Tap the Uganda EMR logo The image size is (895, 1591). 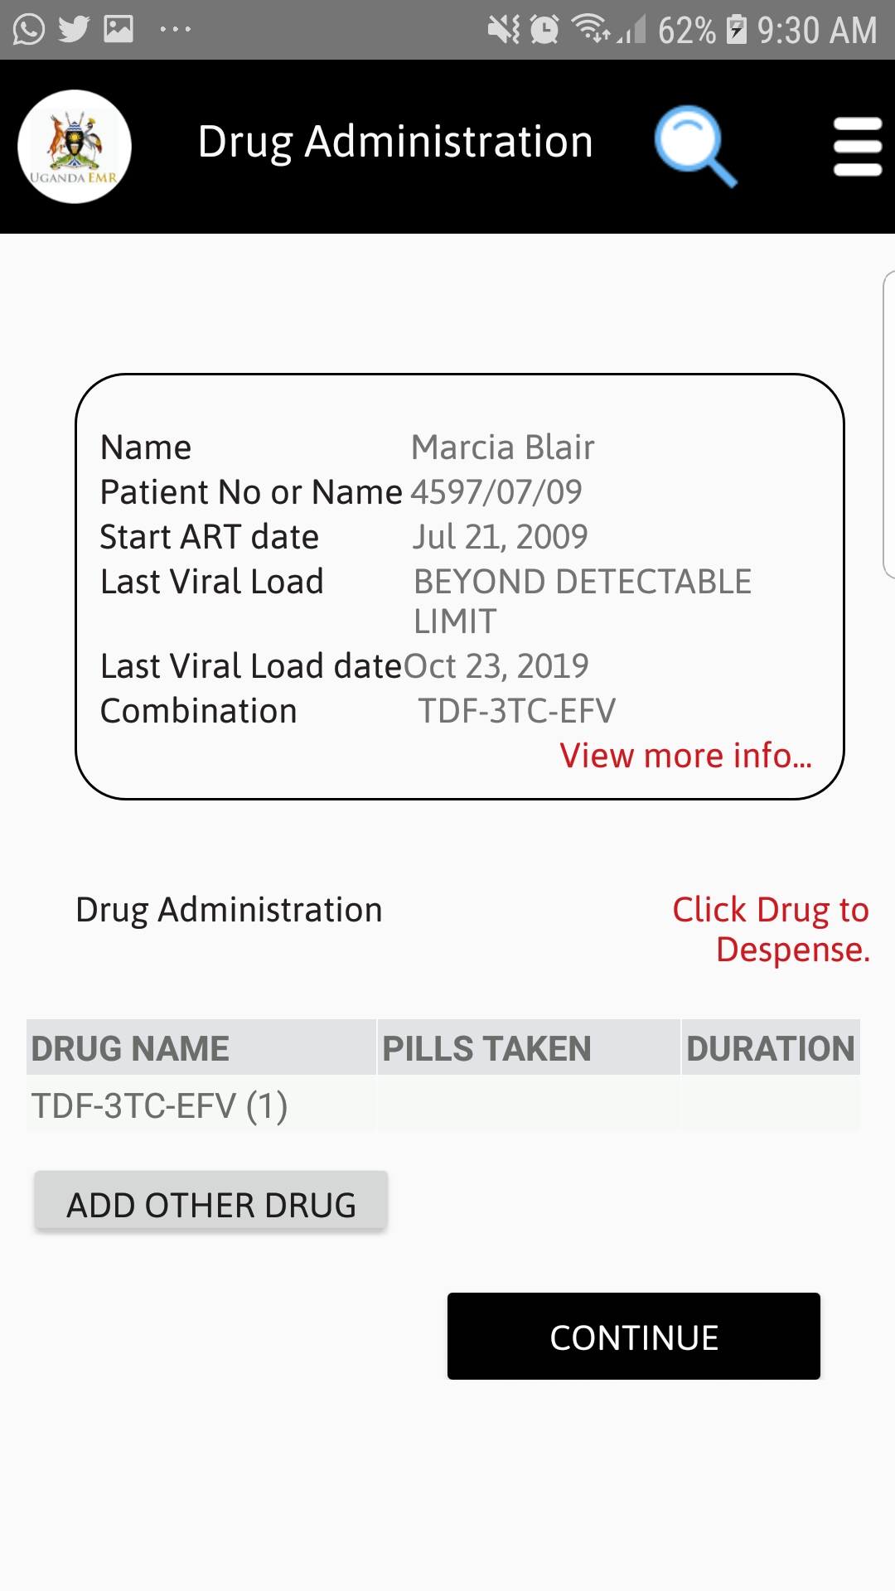pyautogui.click(x=75, y=147)
